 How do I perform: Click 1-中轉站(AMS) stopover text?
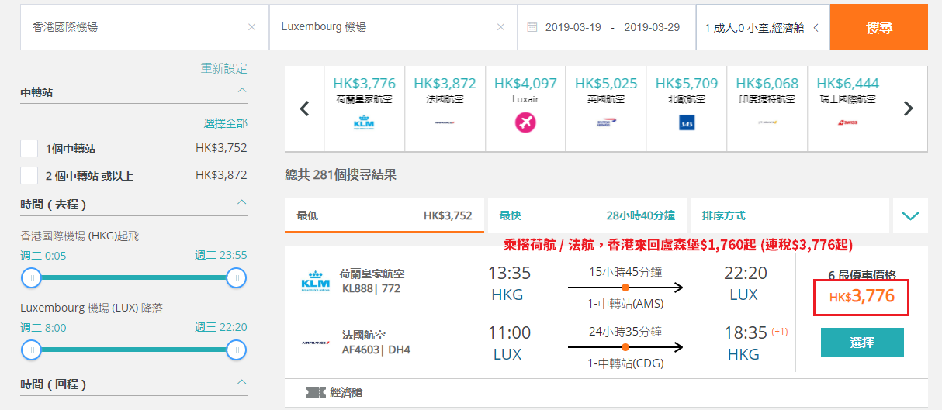625,304
